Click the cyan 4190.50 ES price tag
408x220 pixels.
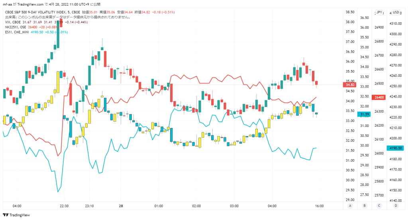(396, 148)
